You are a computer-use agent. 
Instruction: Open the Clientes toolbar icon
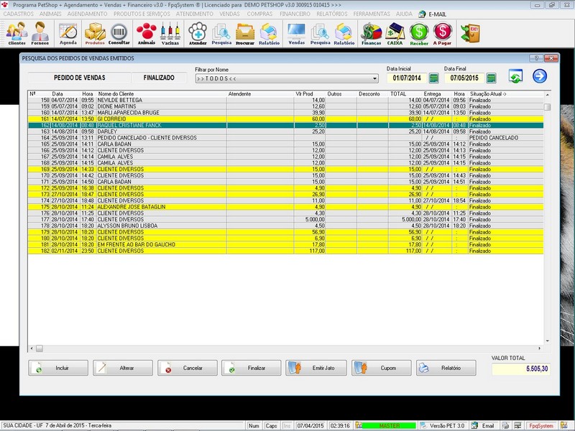(17, 32)
